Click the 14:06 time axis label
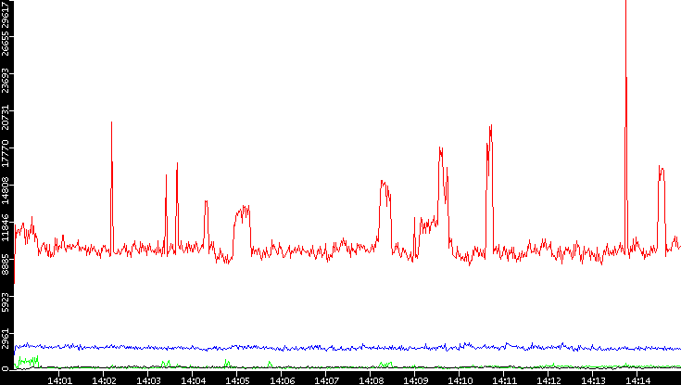This screenshot has width=681, height=385. click(282, 380)
